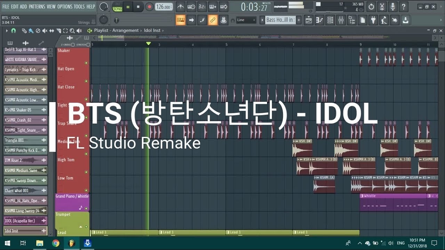Select the playlist Paint brush tool

tap(31, 31)
